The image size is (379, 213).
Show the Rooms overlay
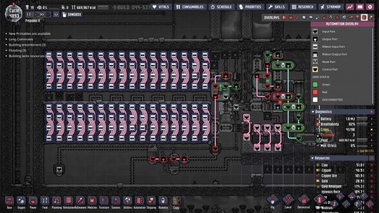(x=351, y=17)
